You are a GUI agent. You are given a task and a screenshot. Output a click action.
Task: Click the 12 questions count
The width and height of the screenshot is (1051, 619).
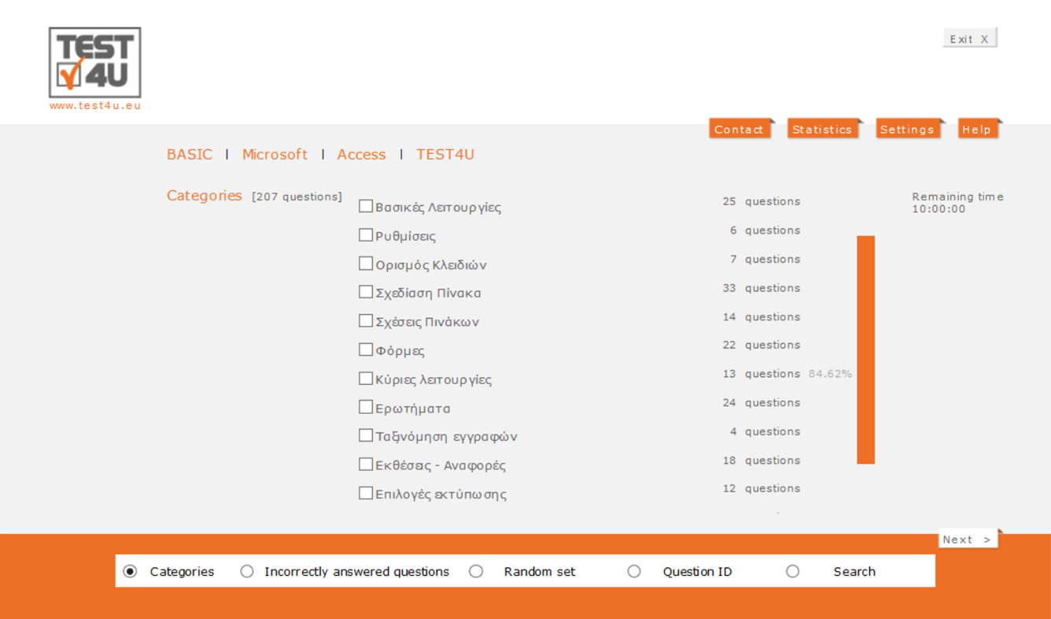pos(762,489)
